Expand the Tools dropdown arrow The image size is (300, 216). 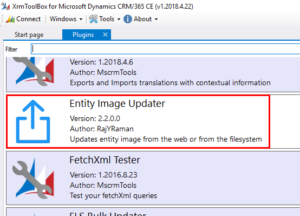[x=119, y=19]
